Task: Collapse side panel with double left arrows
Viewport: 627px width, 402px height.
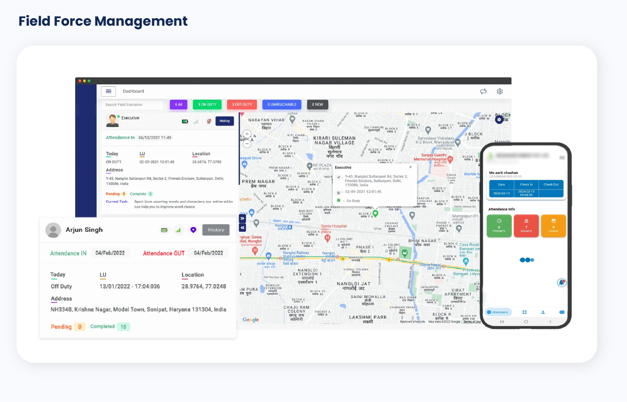Action: pyautogui.click(x=242, y=228)
